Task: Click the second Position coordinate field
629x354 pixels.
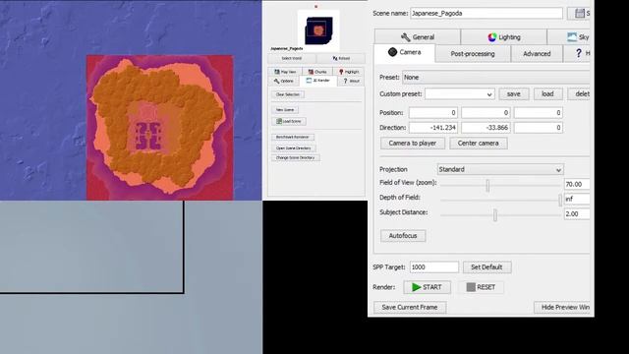Action: [x=486, y=113]
